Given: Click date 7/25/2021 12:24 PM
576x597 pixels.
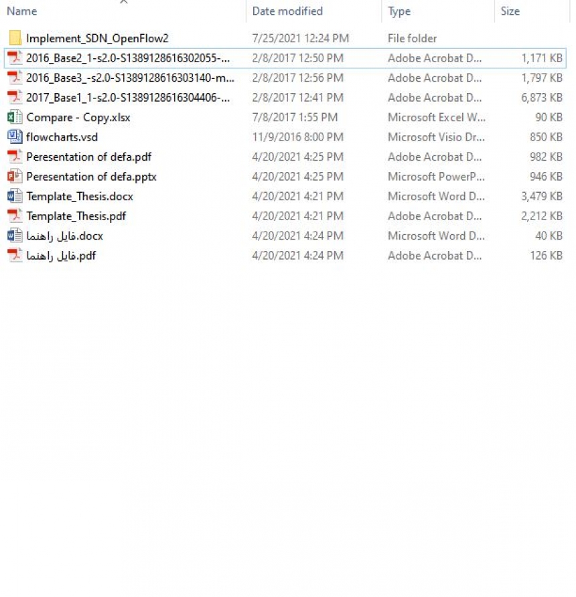Looking at the screenshot, I should click(x=301, y=38).
